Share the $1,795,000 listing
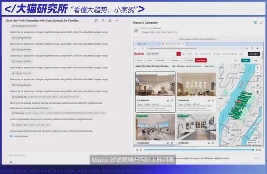 [x=209, y=143]
